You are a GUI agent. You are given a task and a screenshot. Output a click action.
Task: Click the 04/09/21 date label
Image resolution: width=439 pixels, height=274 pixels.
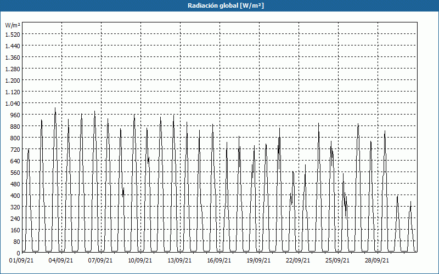point(61,260)
